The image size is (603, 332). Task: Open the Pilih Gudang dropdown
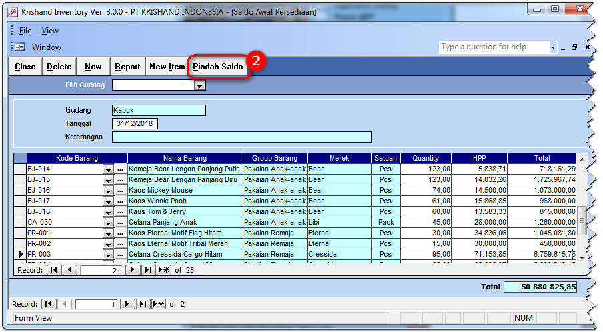tap(199, 85)
